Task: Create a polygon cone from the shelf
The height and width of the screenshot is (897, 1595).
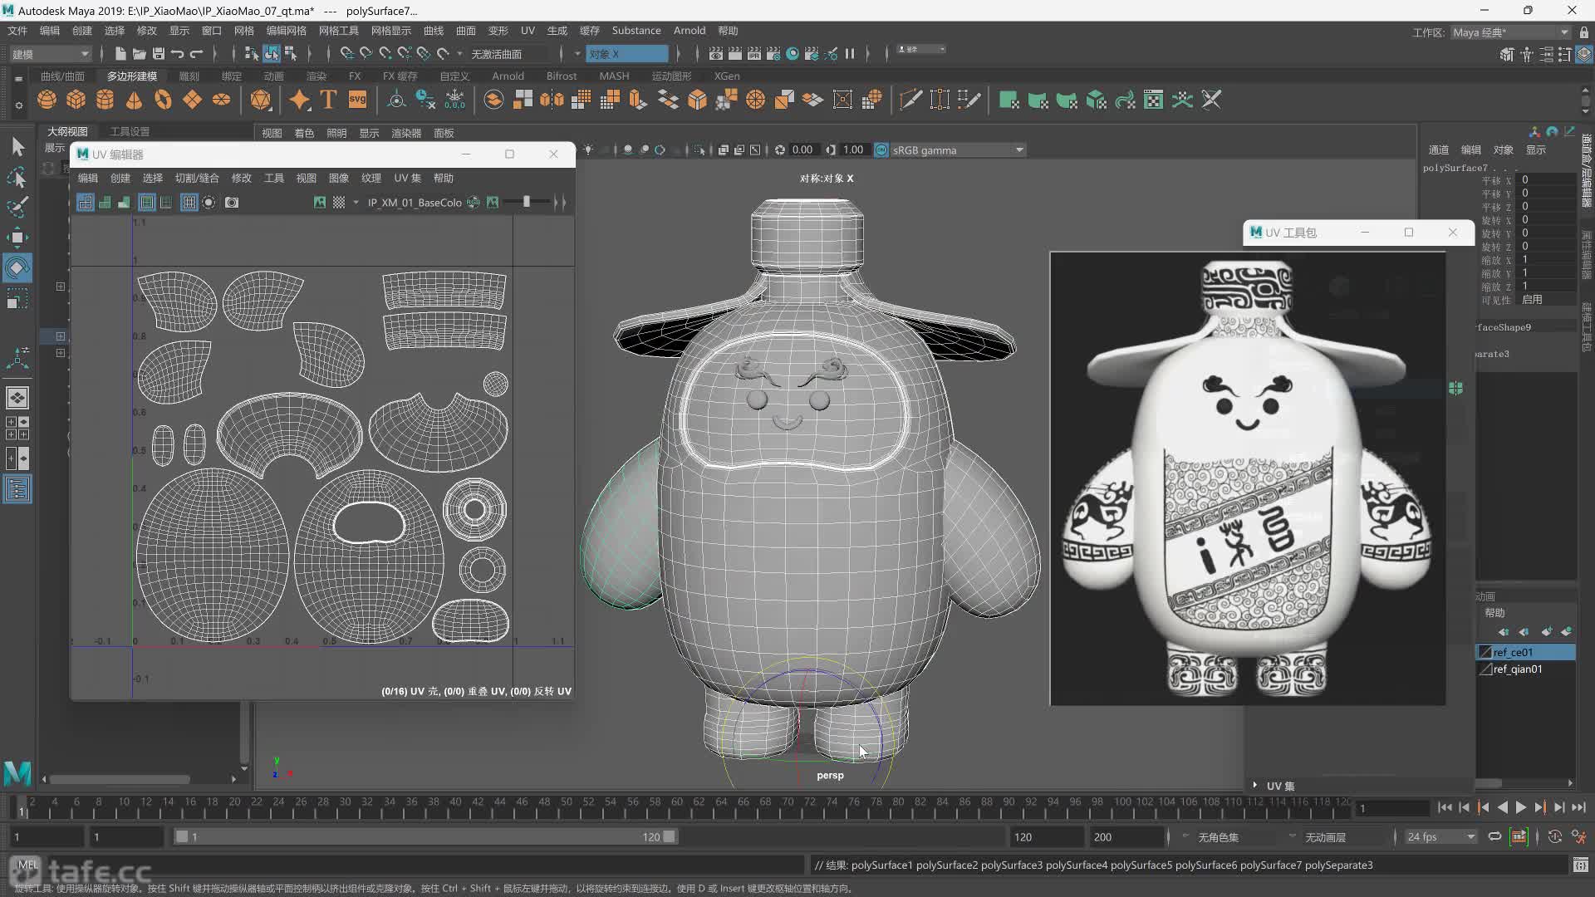Action: [134, 100]
